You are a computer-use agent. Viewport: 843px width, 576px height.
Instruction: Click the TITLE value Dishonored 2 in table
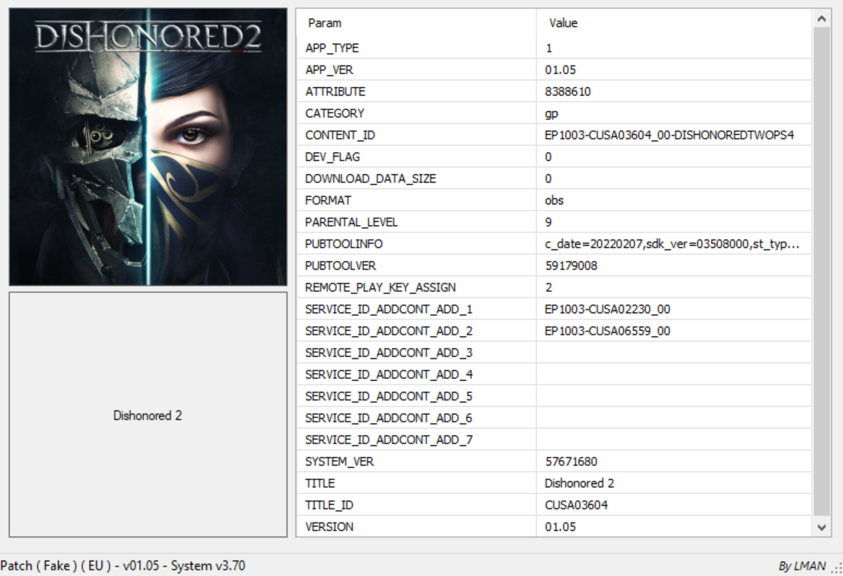pyautogui.click(x=579, y=484)
